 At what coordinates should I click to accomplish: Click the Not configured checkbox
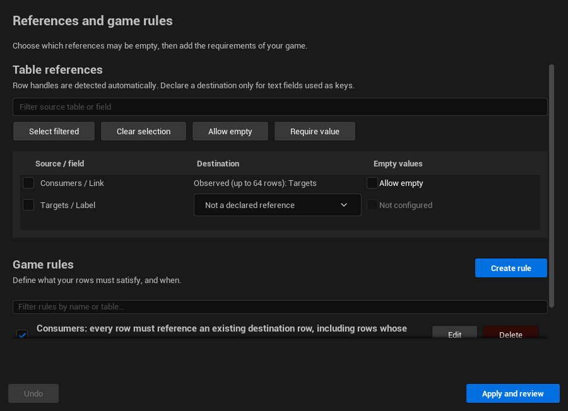(x=372, y=205)
